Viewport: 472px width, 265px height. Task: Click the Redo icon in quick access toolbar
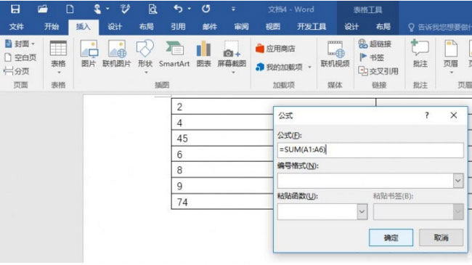click(206, 9)
